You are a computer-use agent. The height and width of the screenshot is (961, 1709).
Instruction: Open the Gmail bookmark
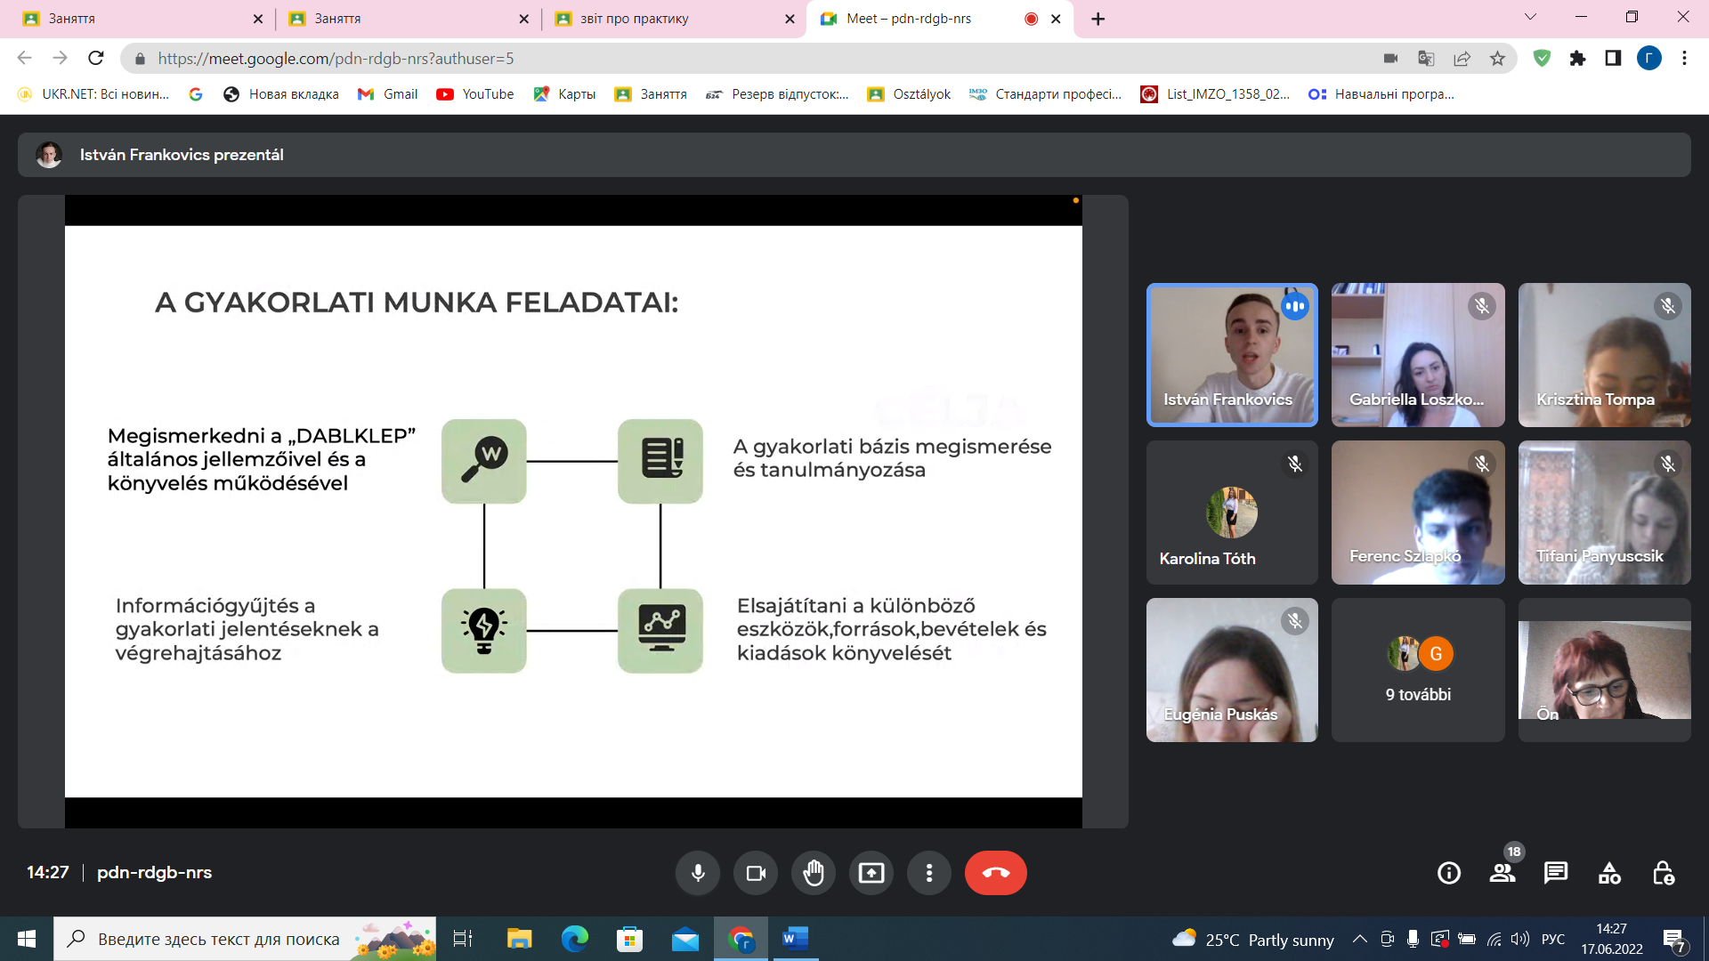click(x=388, y=94)
